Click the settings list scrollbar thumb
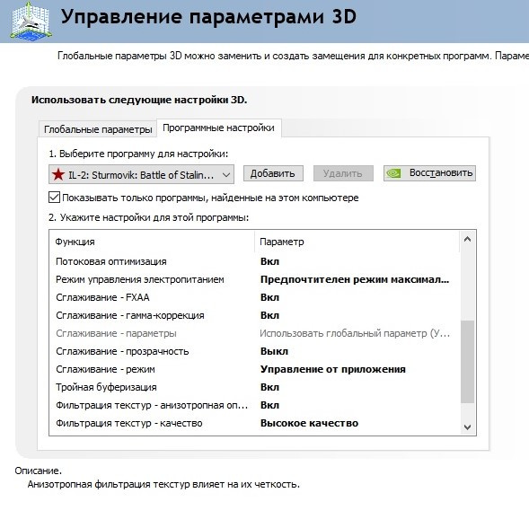 coord(467,361)
